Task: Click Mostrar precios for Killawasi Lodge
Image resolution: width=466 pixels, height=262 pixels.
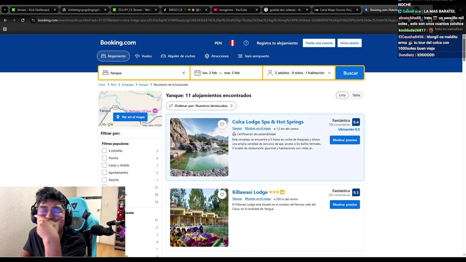Action: coord(345,205)
